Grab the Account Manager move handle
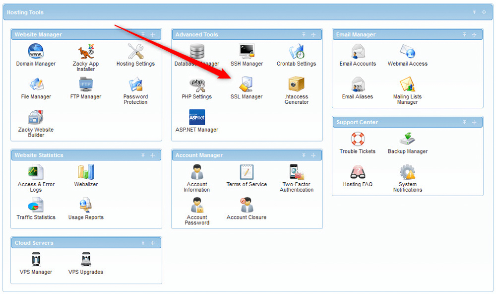 [313, 155]
